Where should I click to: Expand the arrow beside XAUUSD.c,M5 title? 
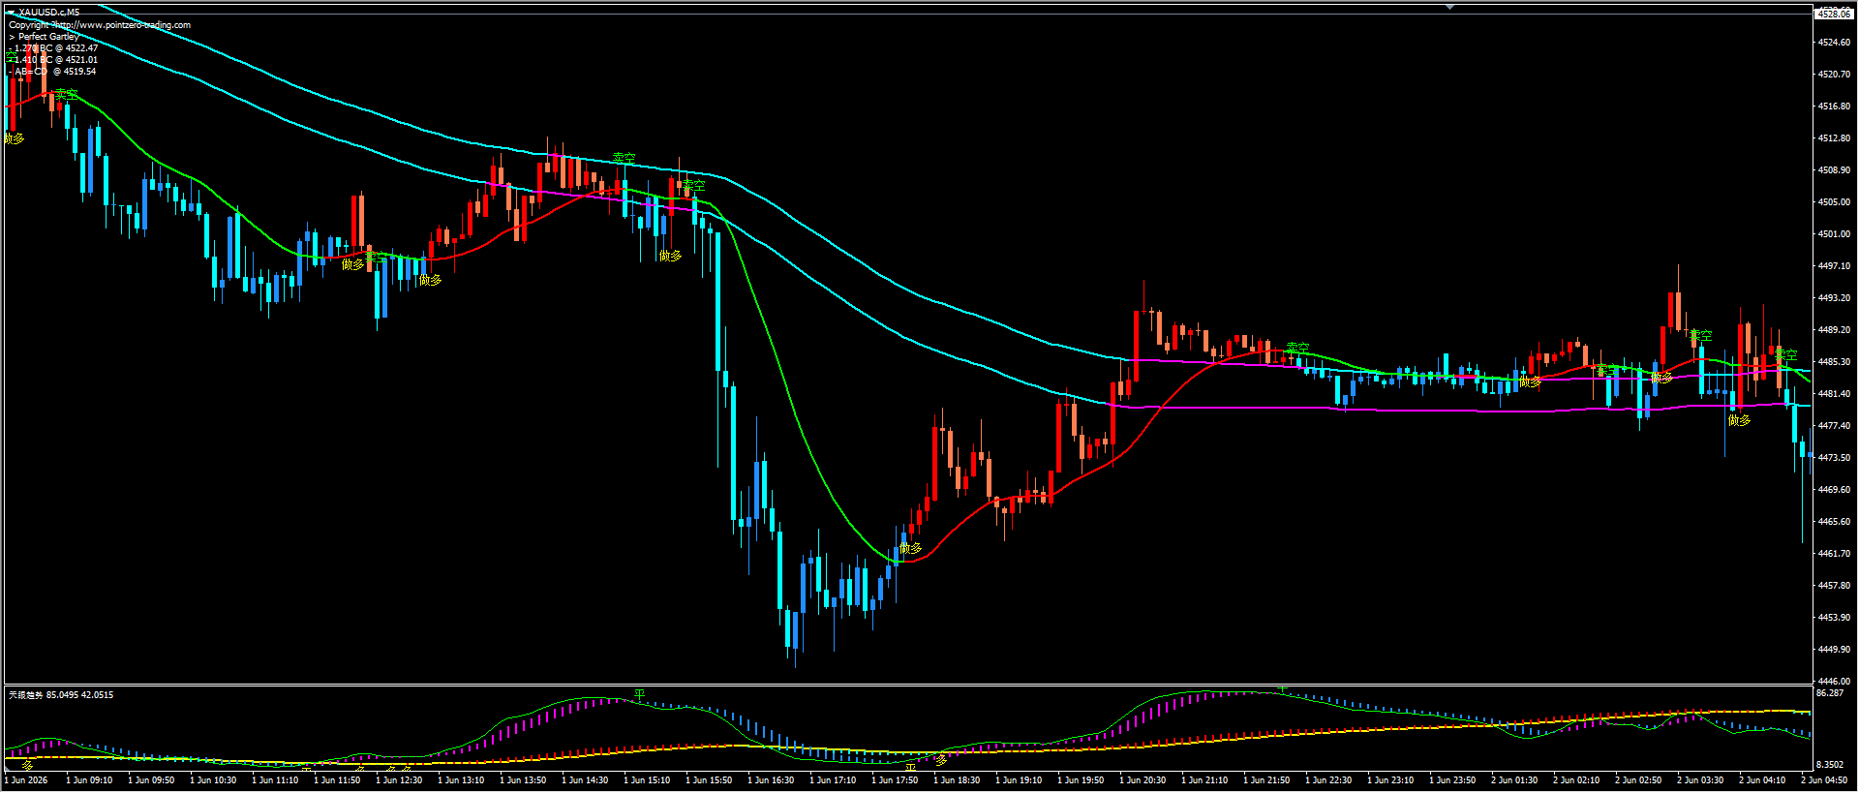pyautogui.click(x=12, y=13)
